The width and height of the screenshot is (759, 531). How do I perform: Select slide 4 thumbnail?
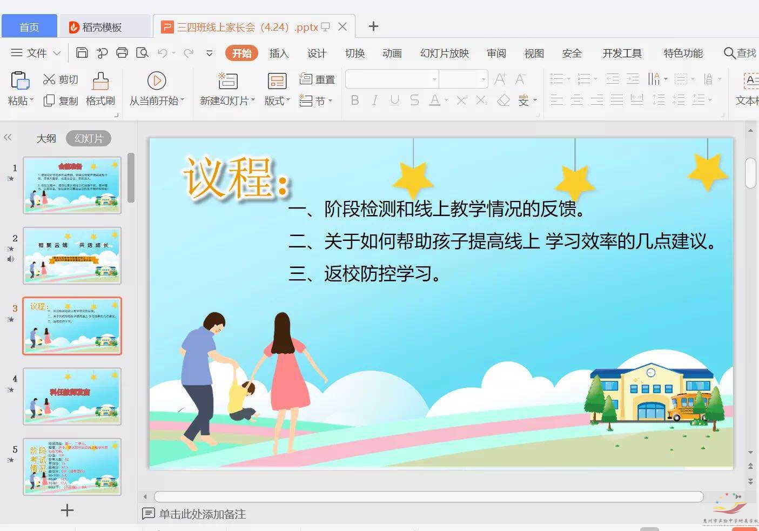72,396
